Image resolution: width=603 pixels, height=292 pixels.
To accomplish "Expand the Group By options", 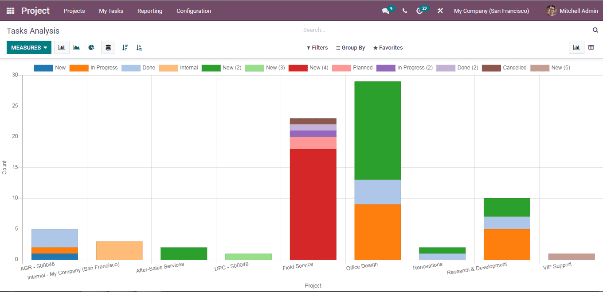I will [x=350, y=47].
